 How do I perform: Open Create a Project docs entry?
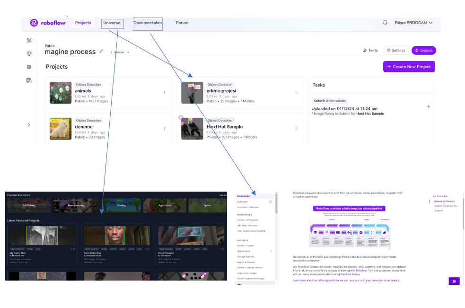tap(245, 246)
